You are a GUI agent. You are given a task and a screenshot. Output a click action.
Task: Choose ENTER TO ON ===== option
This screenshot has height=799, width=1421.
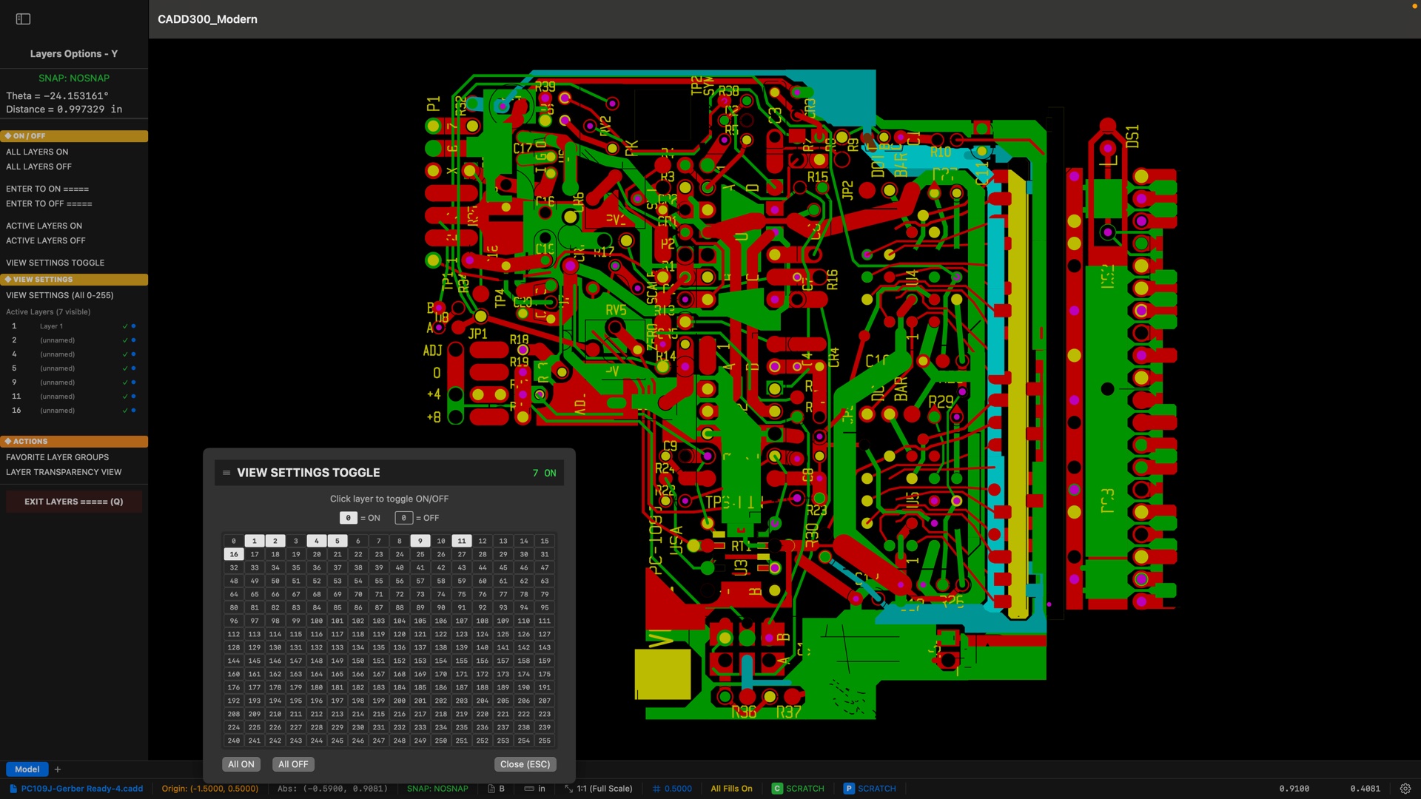coord(47,189)
